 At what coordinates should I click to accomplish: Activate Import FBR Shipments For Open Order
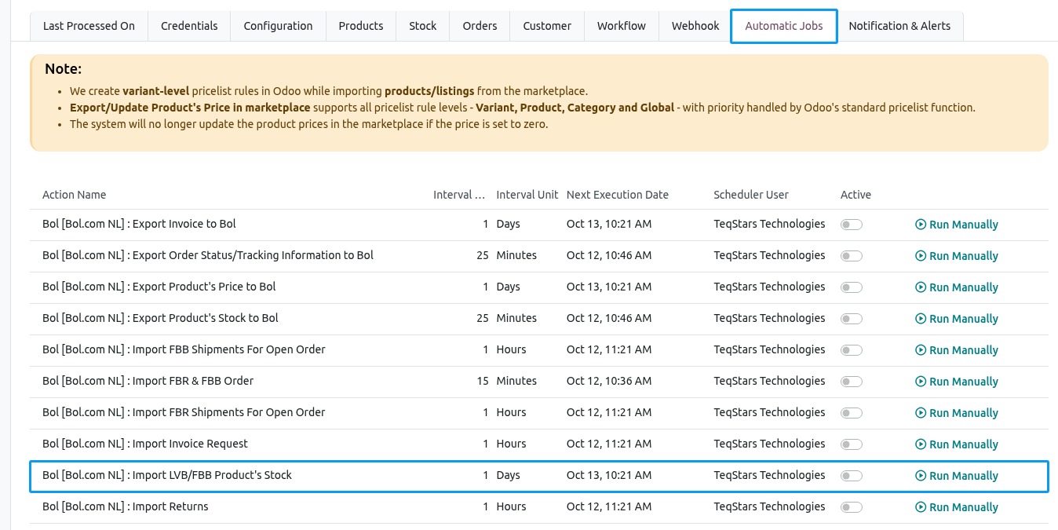coord(852,413)
